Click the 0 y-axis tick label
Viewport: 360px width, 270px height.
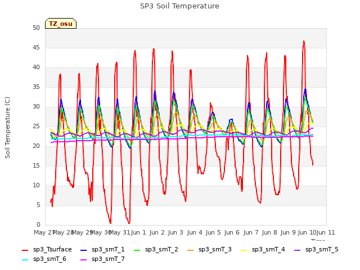point(38,225)
